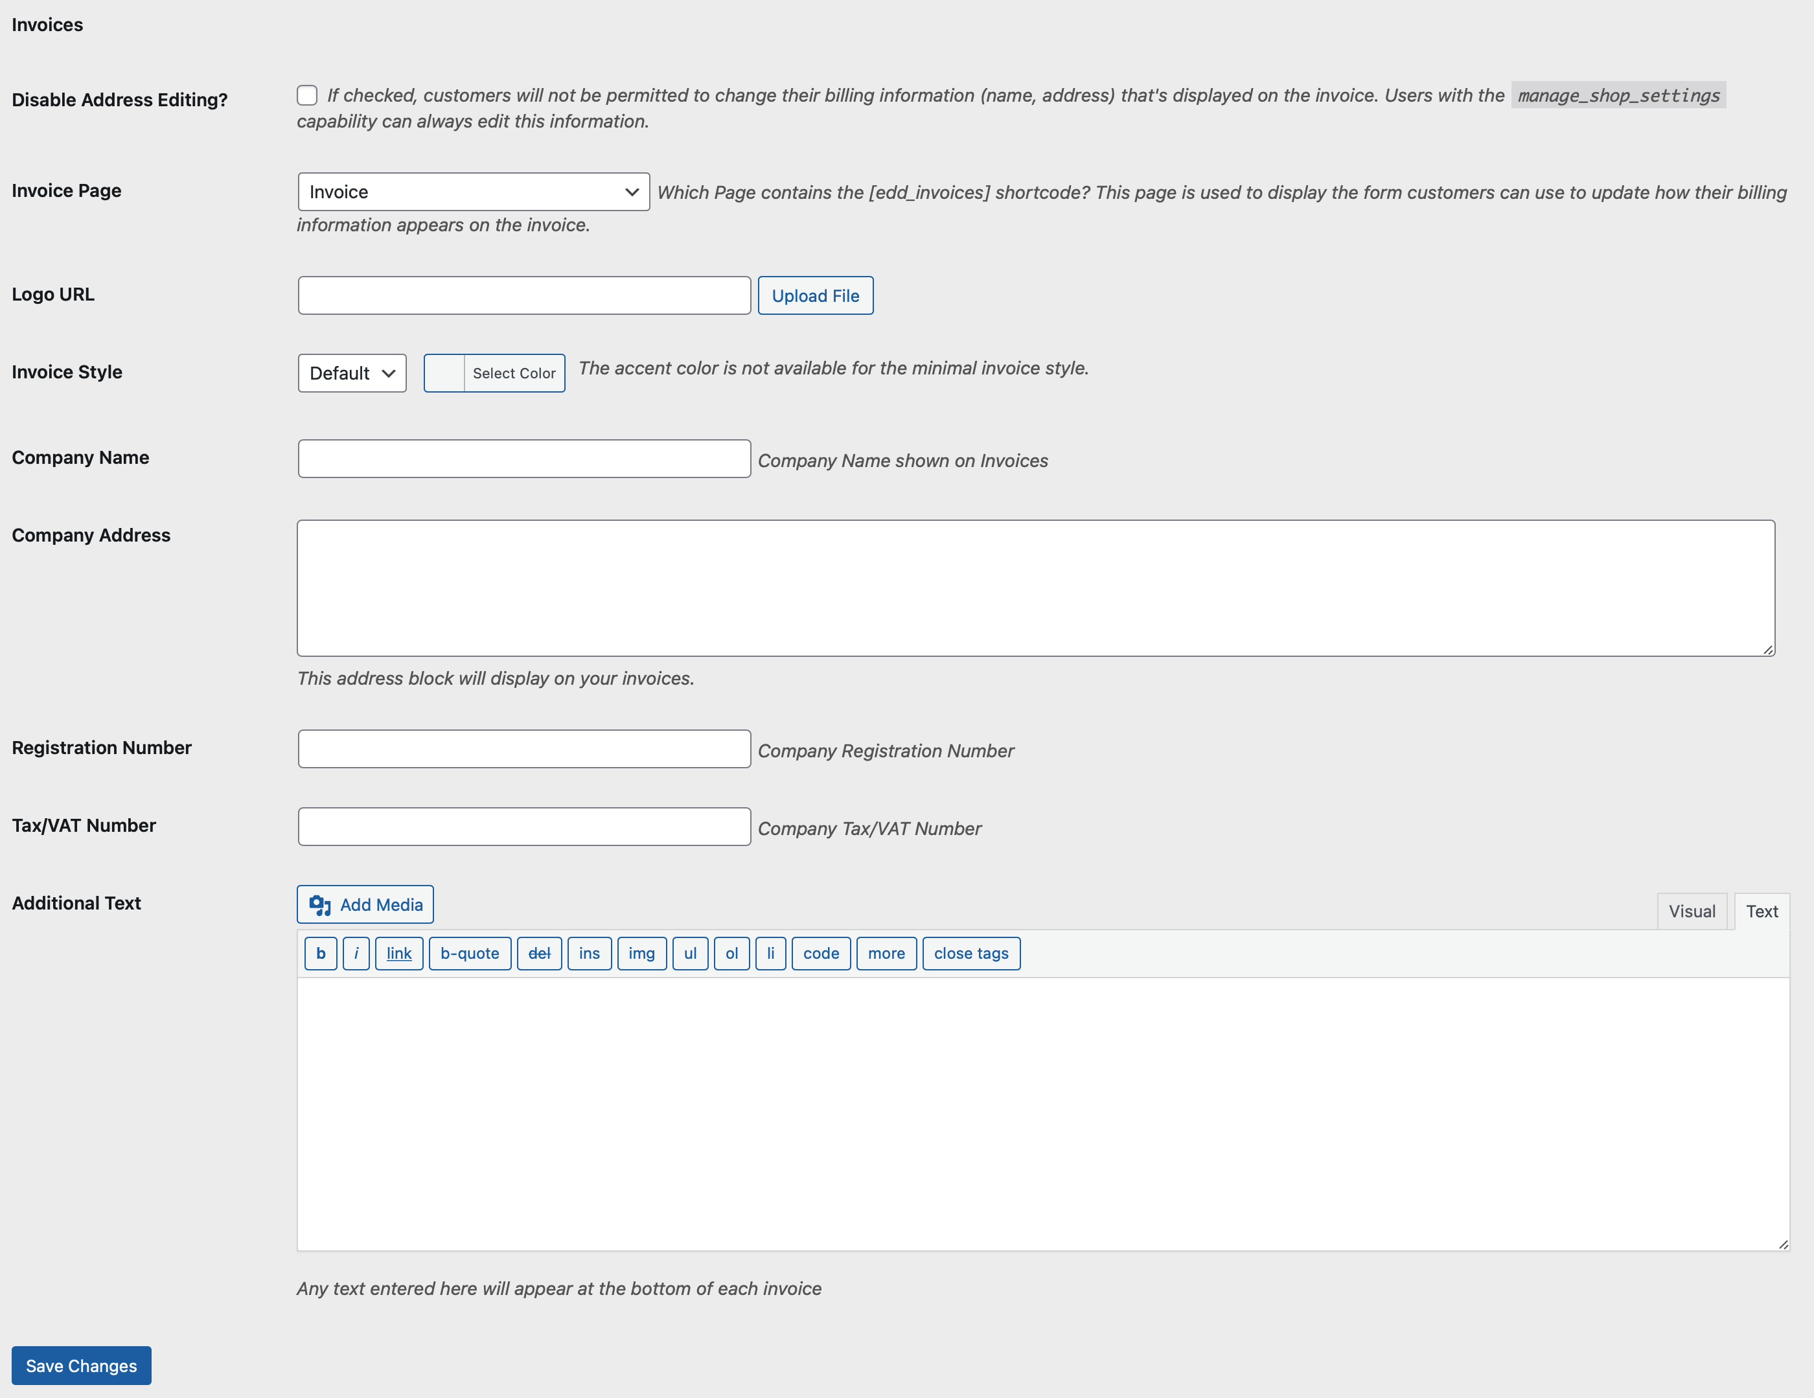
Task: Click the 'Company Tax/VAT Number' description
Action: tap(869, 829)
